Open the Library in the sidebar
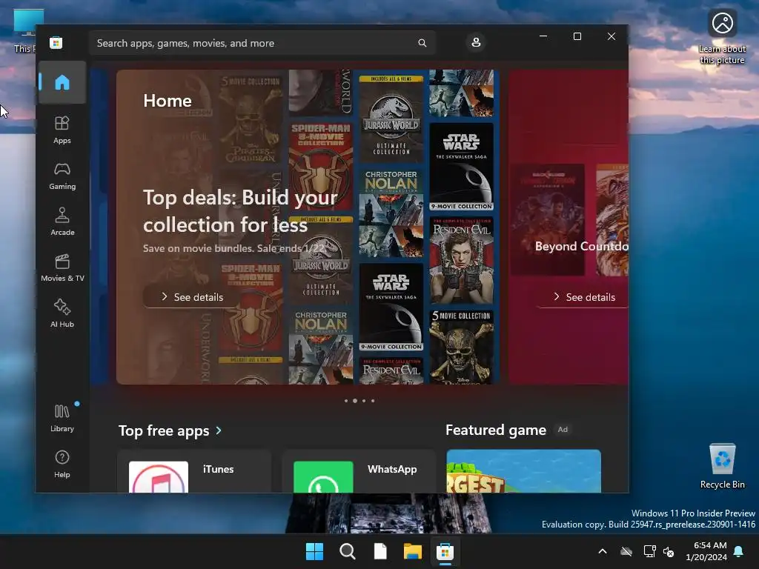Viewport: 759px width, 569px height. (62, 419)
